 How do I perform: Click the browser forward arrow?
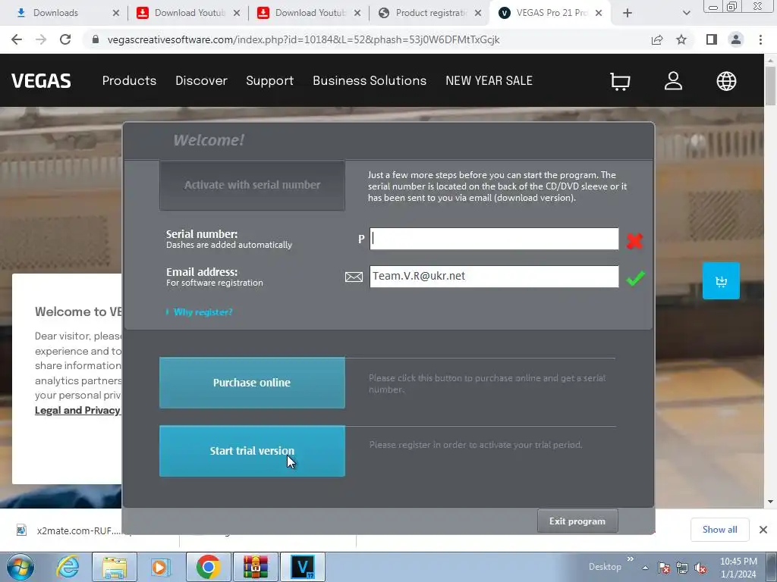click(41, 39)
